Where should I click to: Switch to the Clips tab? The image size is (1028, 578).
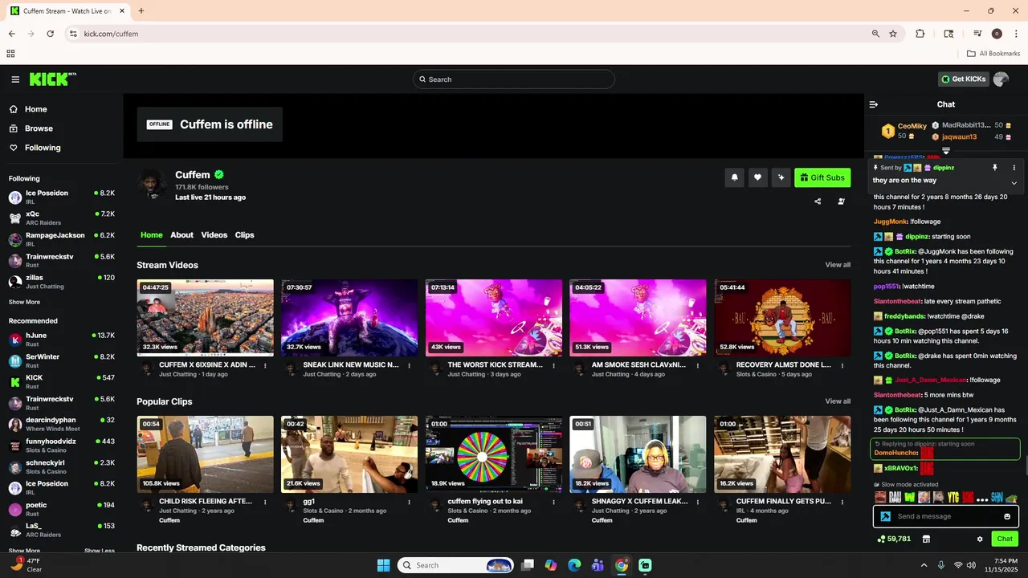click(245, 234)
